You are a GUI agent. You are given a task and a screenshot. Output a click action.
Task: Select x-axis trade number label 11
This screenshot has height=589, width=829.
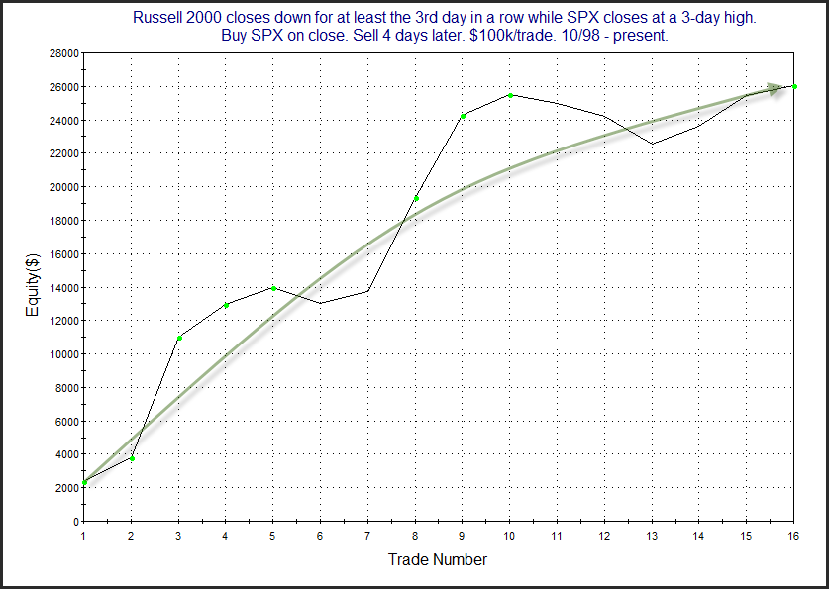click(x=557, y=536)
